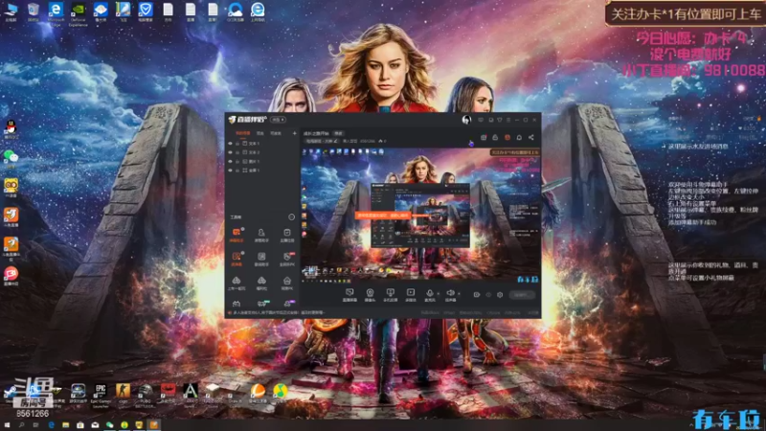
Task: Click the bottom toolbar icon between the camera and media icons
Action: (x=390, y=295)
